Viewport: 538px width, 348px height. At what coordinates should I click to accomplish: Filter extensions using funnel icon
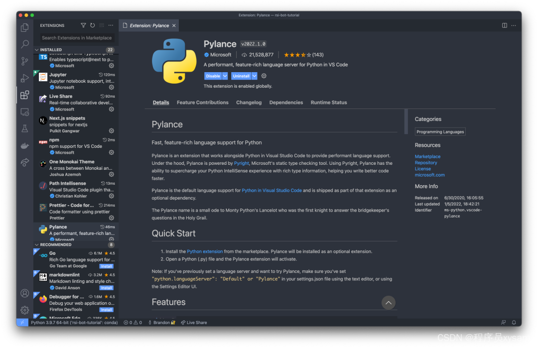point(83,25)
